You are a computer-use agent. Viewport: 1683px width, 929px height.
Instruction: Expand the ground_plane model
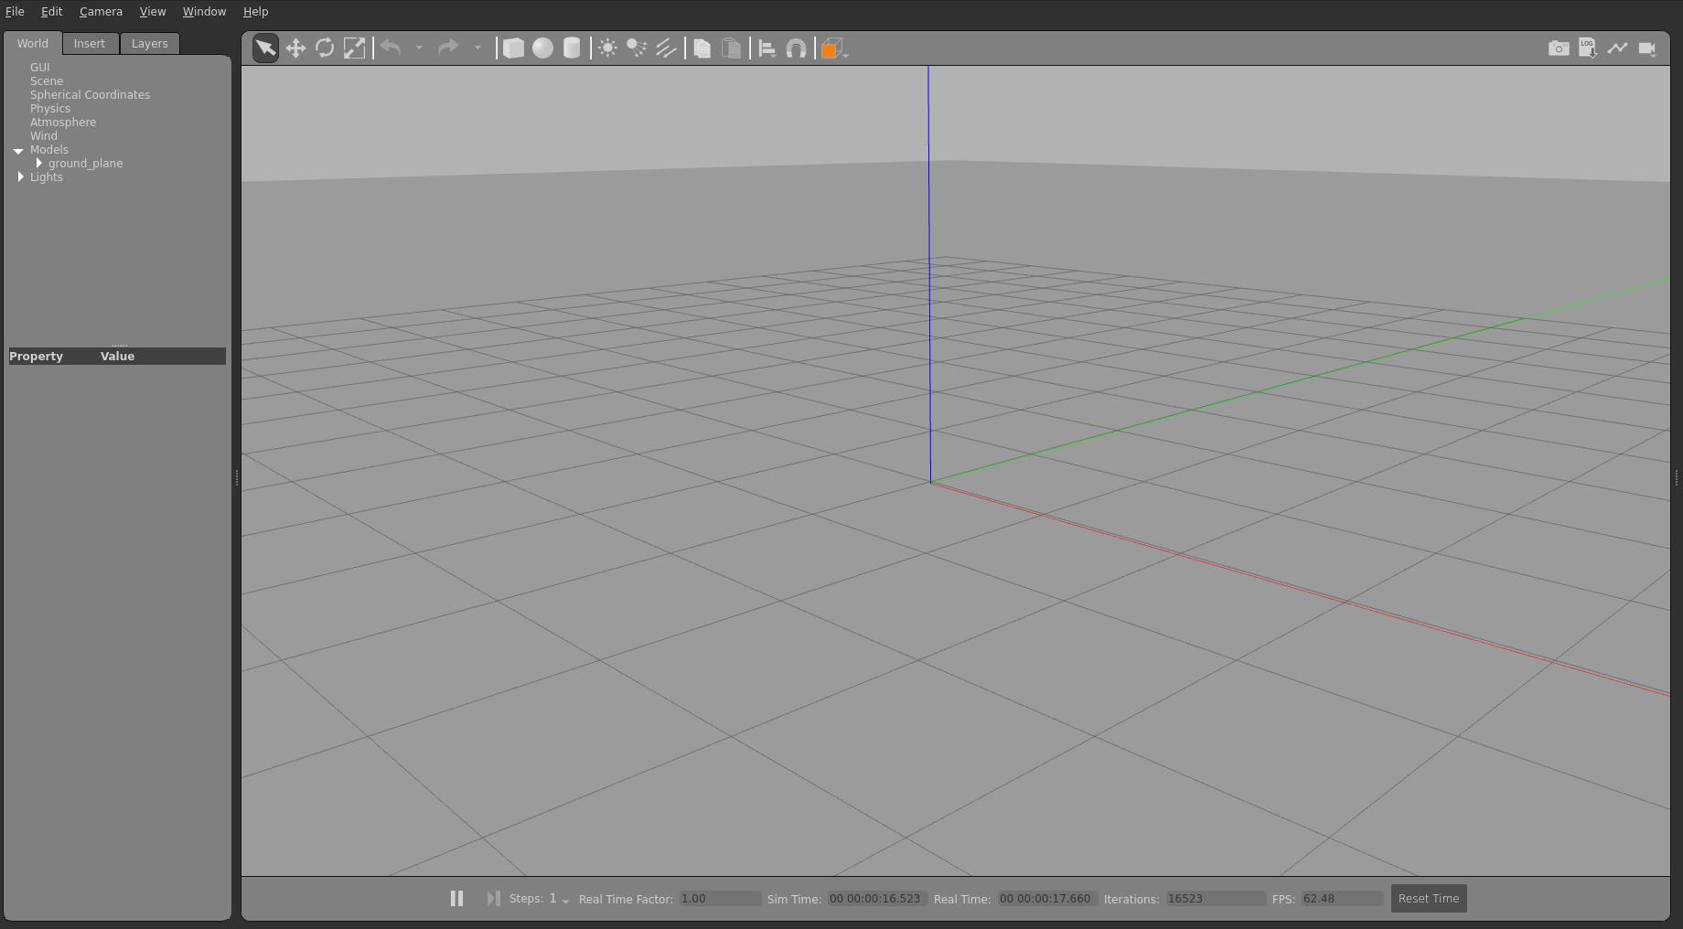(39, 163)
